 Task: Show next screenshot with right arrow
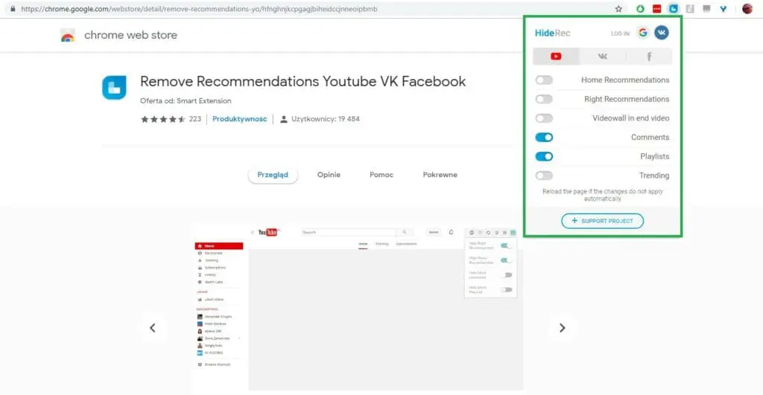point(562,328)
